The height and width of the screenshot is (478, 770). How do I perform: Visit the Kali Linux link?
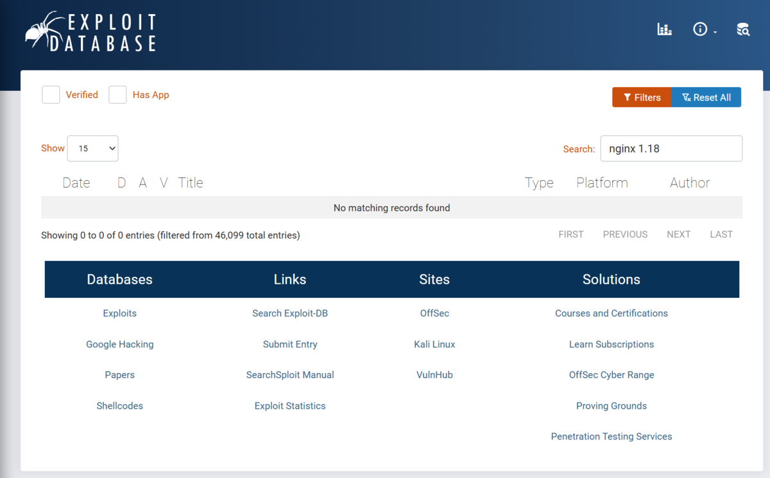(x=434, y=344)
